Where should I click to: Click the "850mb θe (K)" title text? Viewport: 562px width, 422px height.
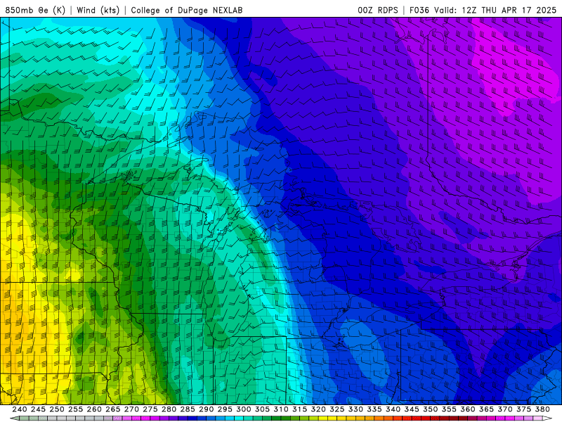click(35, 10)
